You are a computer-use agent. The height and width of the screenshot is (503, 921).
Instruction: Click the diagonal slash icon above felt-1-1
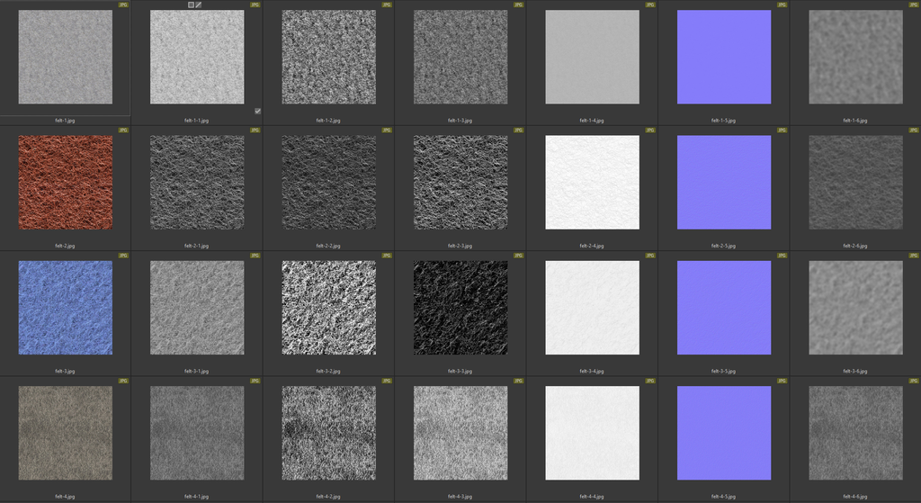(x=199, y=4)
